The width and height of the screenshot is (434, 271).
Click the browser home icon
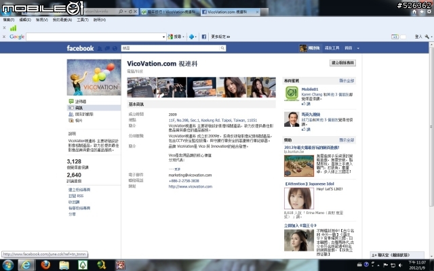click(x=414, y=12)
